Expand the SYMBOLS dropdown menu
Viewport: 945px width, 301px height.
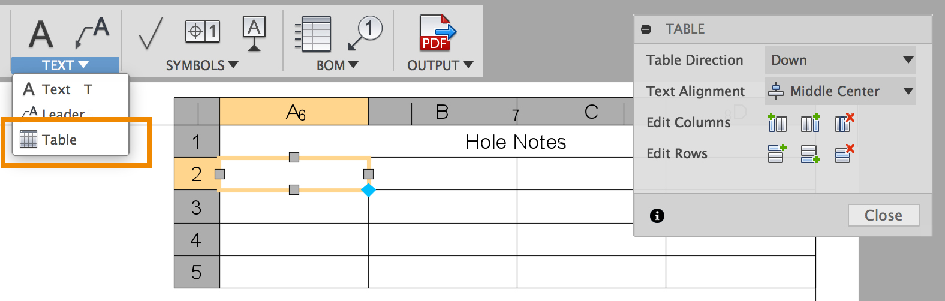click(x=202, y=65)
